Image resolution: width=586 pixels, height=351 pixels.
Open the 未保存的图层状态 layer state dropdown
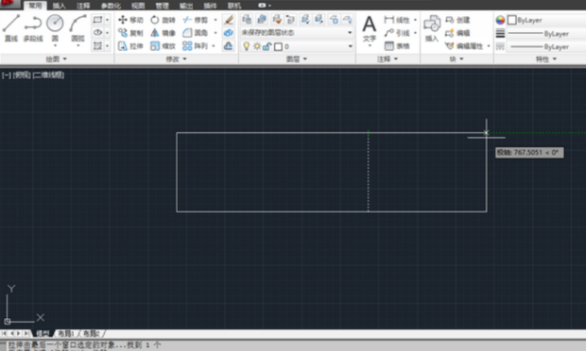pos(297,33)
